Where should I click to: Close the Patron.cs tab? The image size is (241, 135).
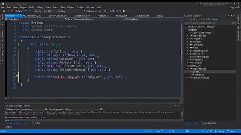(x=21, y=16)
